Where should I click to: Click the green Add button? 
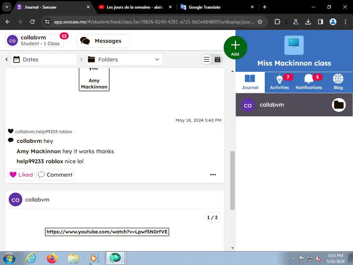[235, 48]
